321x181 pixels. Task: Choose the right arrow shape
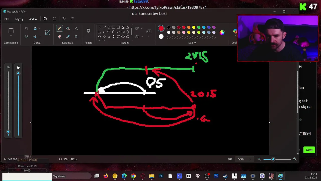pyautogui.click(x=118, y=32)
